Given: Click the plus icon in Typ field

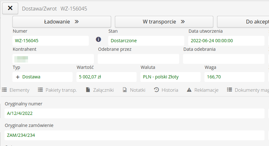Looking at the screenshot, I should (x=18, y=77).
